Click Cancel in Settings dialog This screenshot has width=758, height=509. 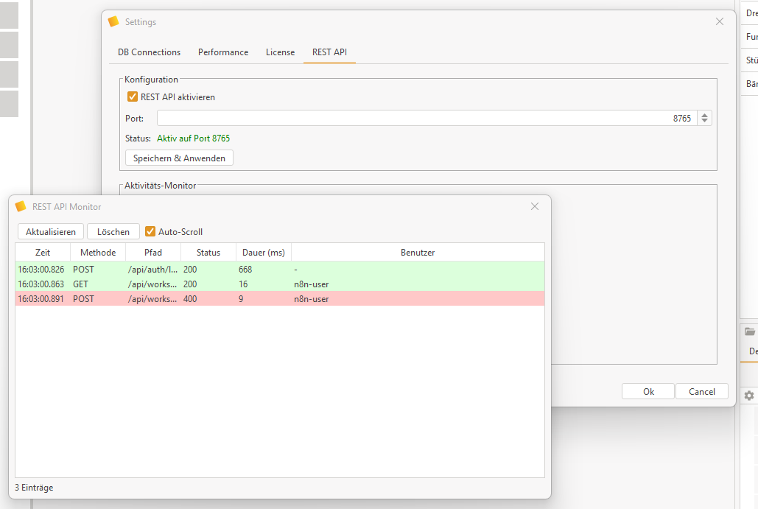702,392
